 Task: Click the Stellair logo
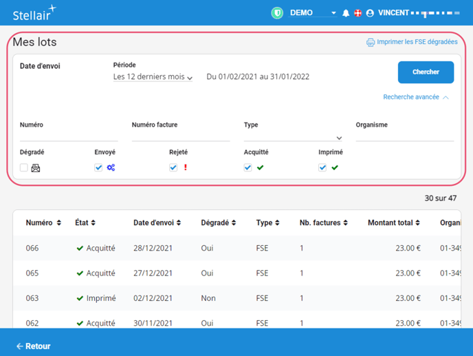[x=34, y=13]
